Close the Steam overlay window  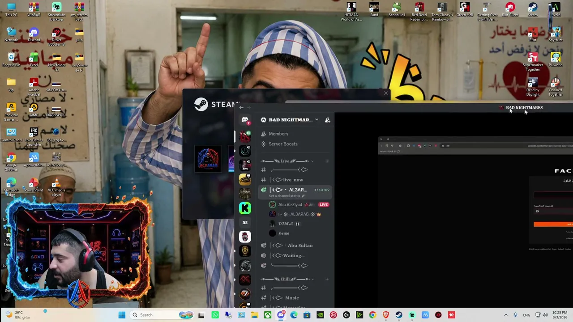386,93
